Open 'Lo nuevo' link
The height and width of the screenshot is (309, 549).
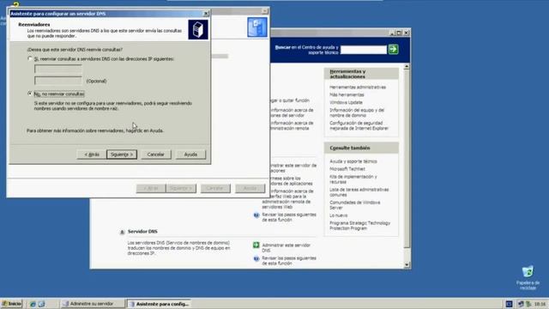(338, 215)
